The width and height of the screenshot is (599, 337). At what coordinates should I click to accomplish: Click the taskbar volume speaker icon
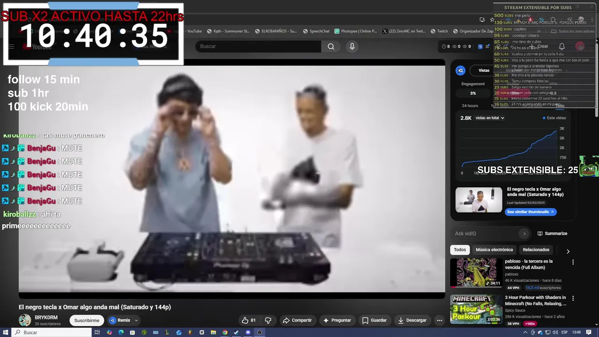[x=555, y=332]
